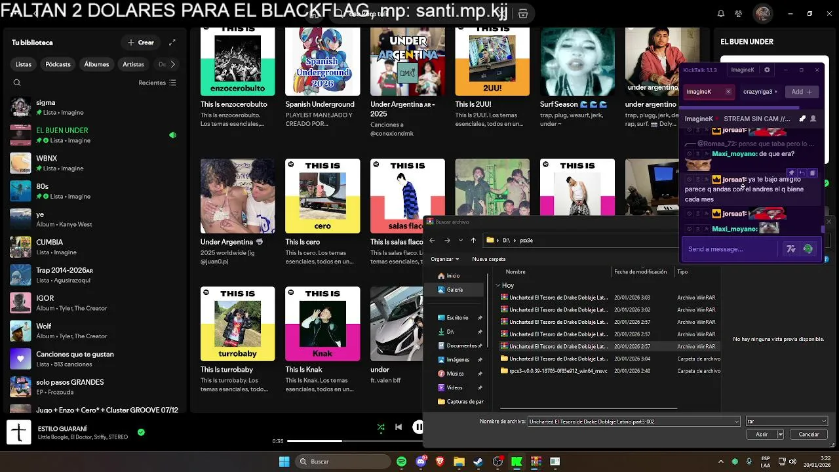The image size is (839, 472).
Task: Open the sigma playlist in the library
Action: coord(93,107)
